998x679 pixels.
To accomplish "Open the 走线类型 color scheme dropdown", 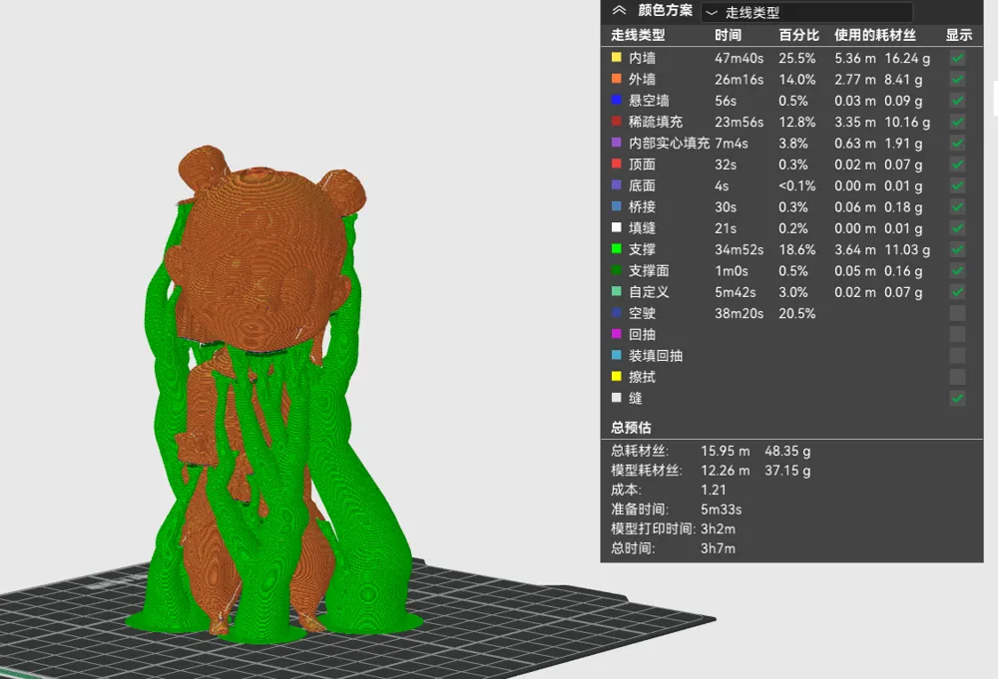I will click(x=806, y=12).
